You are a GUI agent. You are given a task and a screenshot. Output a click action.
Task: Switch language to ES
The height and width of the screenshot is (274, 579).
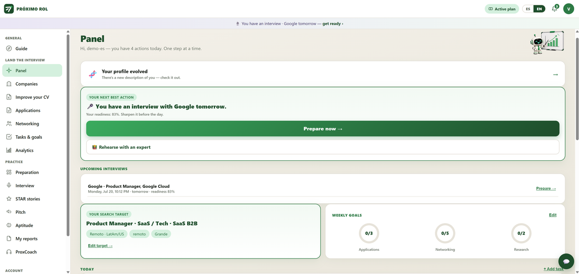point(528,9)
